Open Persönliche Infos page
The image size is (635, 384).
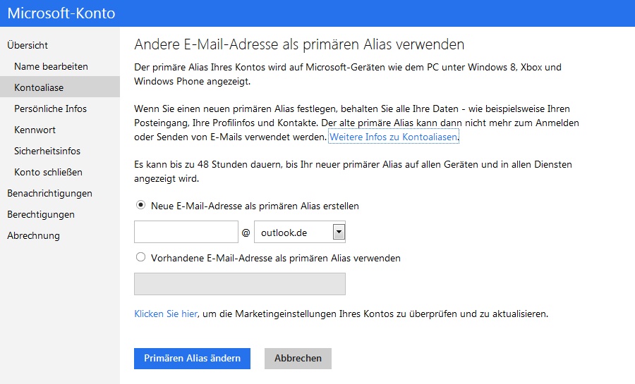pos(50,109)
